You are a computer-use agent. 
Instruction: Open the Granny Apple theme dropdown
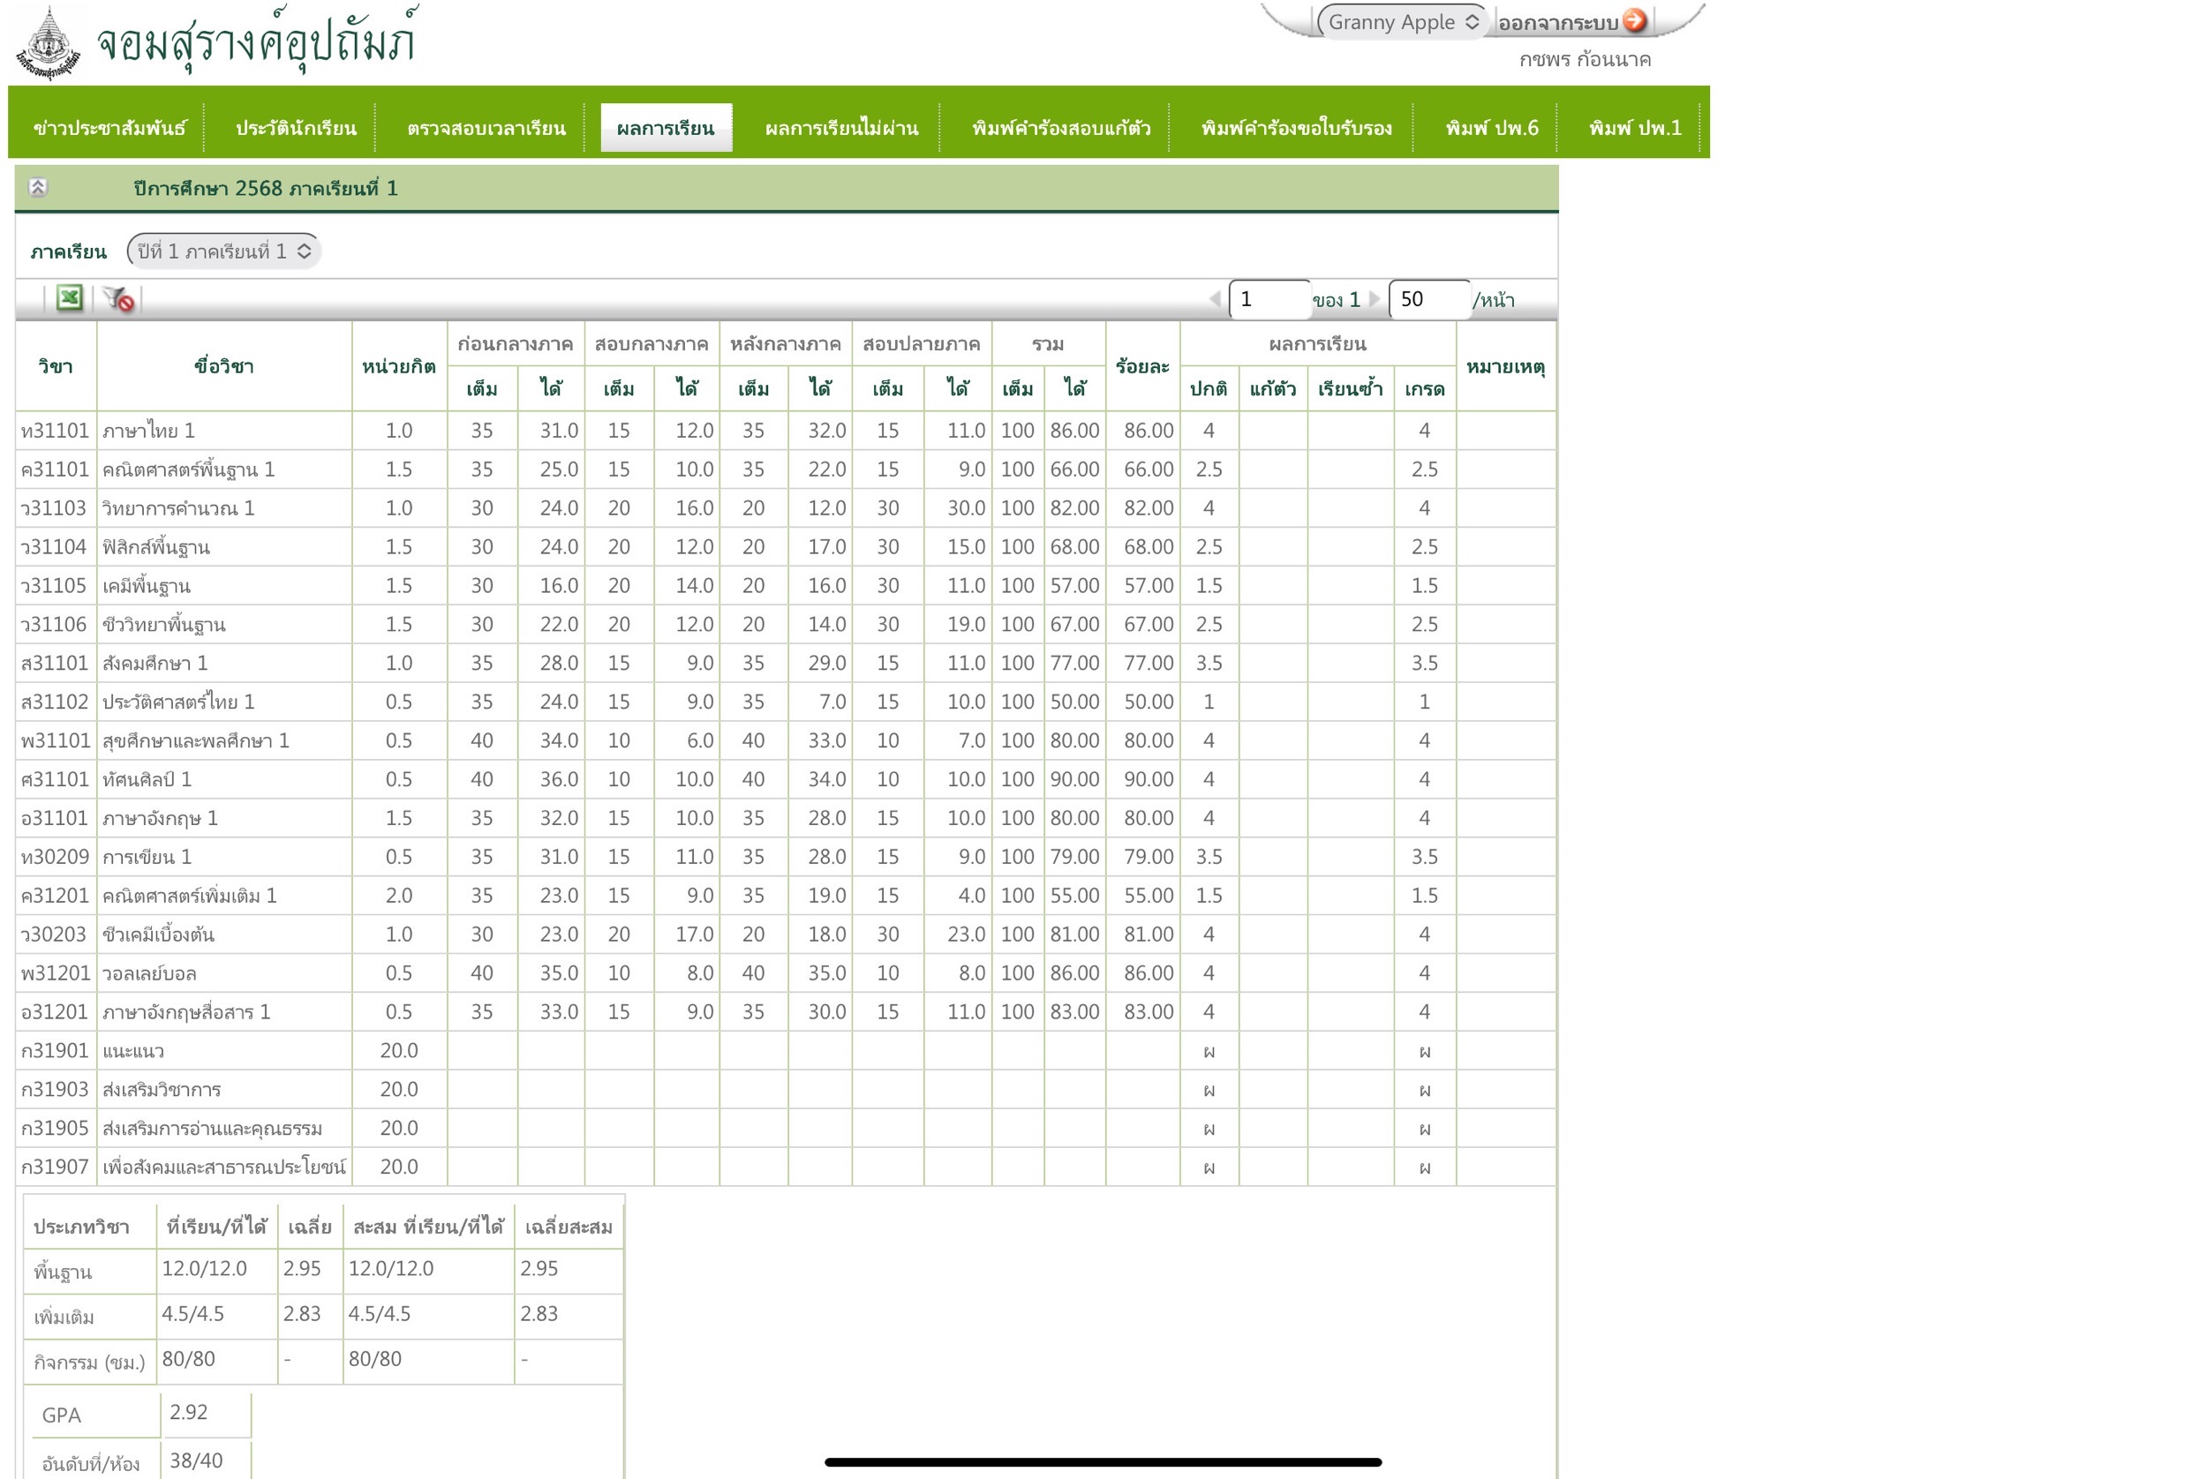[x=1401, y=22]
